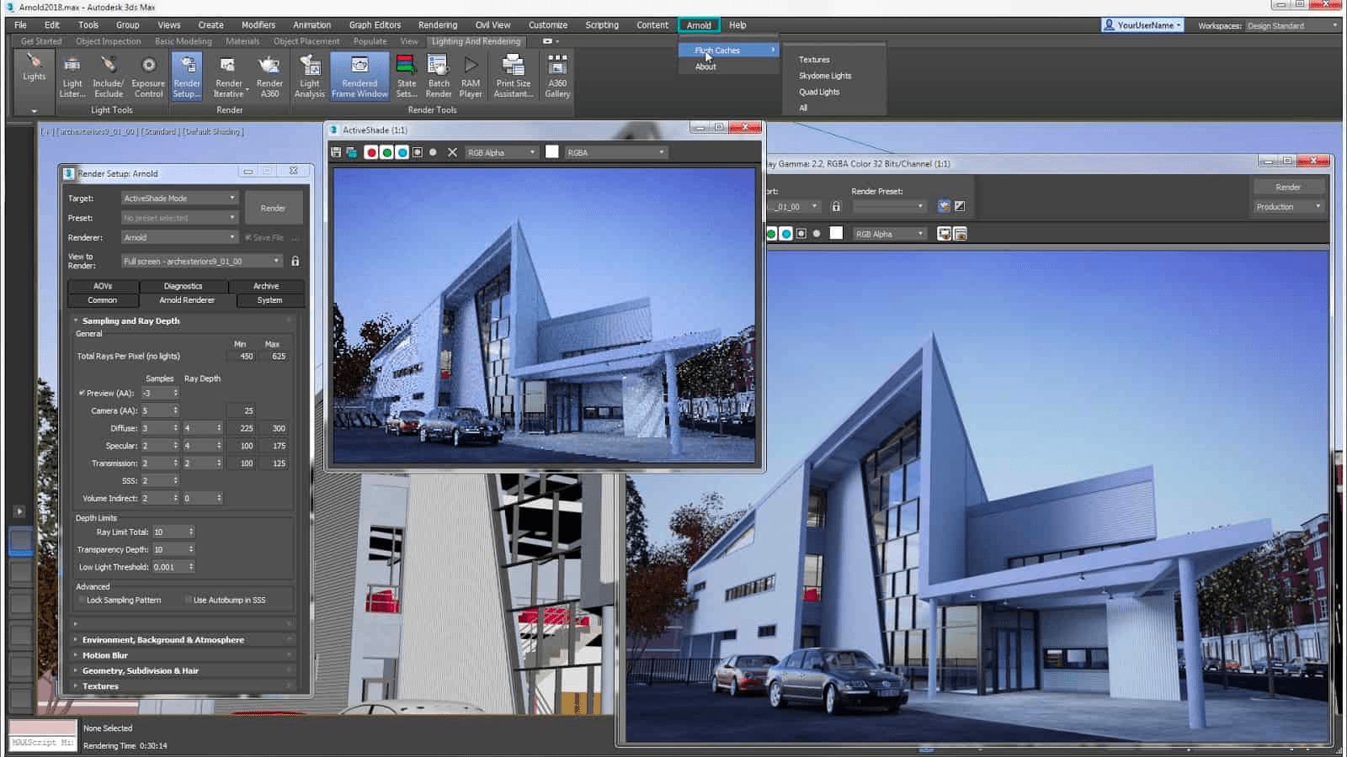Open the Render Setup dialog from toolbar
Viewport: 1347px width, 757px height.
(x=186, y=74)
